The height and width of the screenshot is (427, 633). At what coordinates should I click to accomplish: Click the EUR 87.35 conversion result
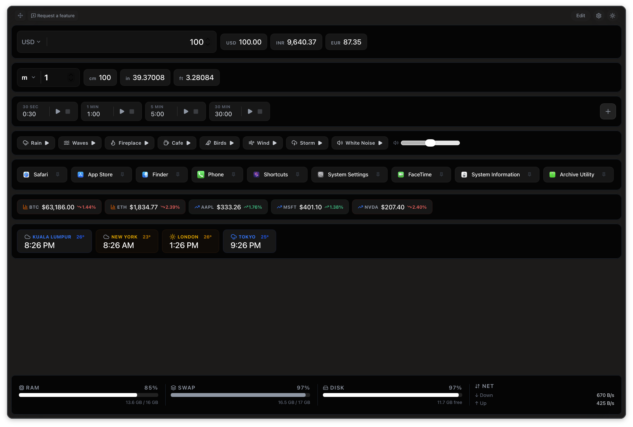346,42
